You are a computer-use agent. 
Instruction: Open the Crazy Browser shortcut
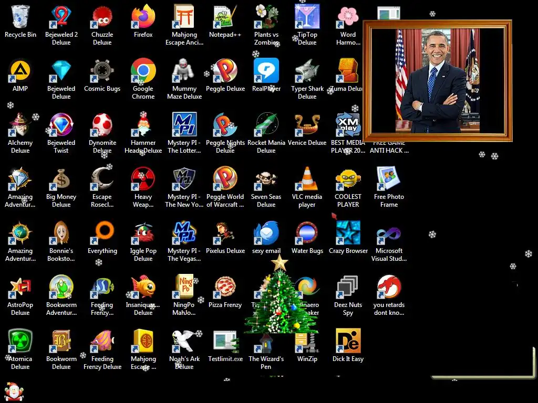tap(348, 233)
